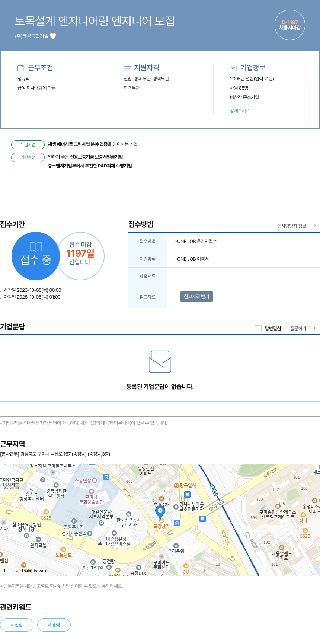Click the 항구일식 restaurant marker
Viewport: 320px width, 632px height.
tap(176, 485)
